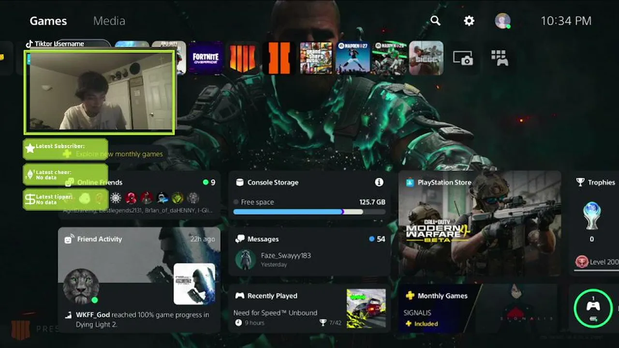Screen dimensions: 619x348
Task: Open the Rainbow Six Siege tile
Action: pyautogui.click(x=426, y=58)
